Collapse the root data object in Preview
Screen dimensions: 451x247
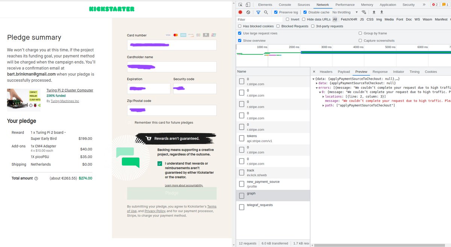point(314,79)
